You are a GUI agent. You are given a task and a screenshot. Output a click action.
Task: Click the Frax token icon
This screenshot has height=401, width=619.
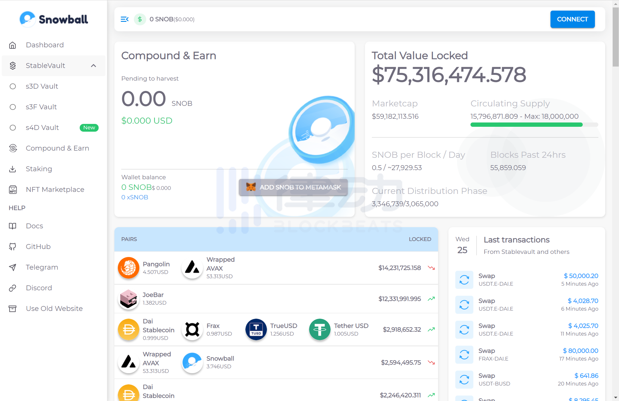(x=192, y=330)
